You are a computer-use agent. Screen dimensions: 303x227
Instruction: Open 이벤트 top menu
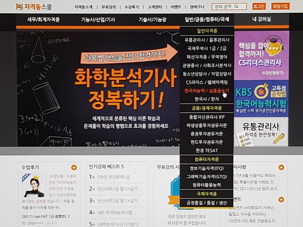(176, 7)
